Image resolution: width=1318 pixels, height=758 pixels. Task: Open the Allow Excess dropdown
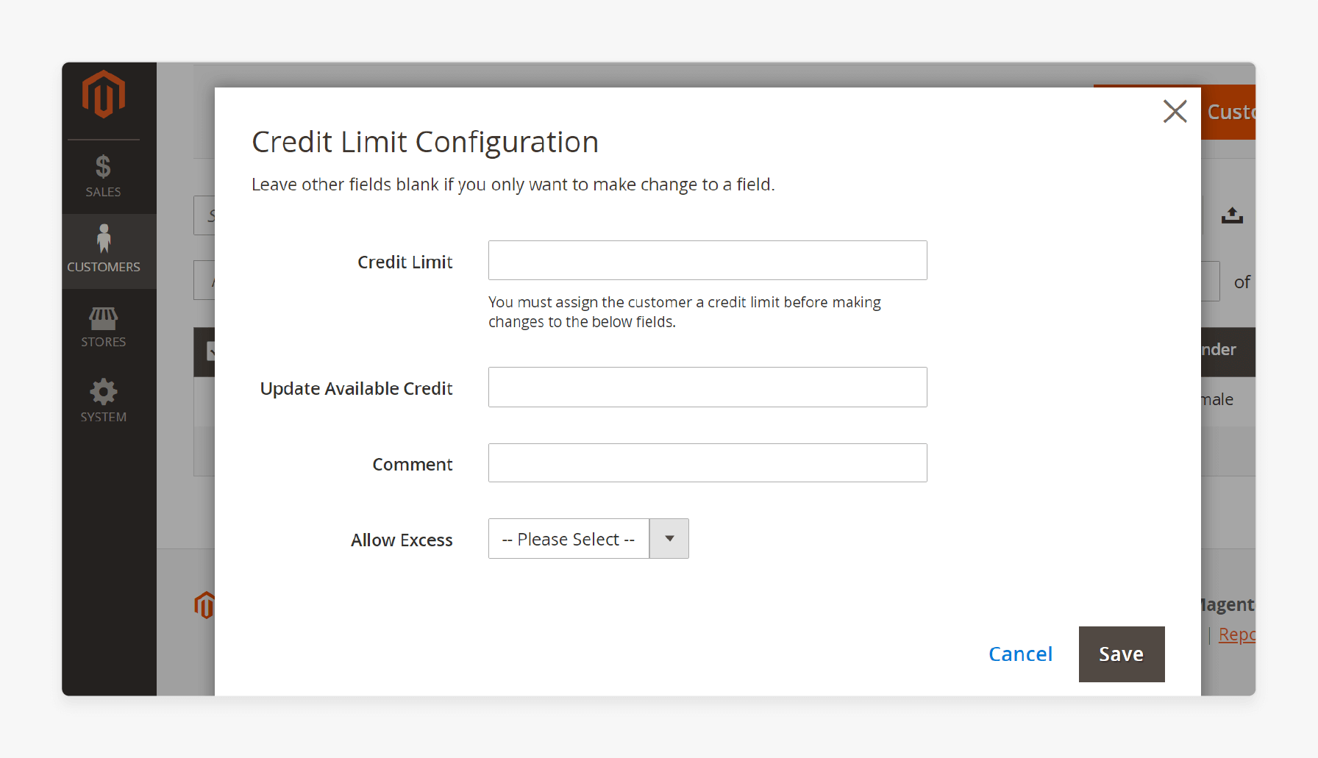pyautogui.click(x=588, y=539)
